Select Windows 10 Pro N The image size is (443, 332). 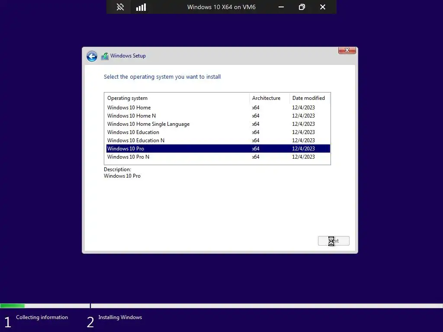218,156
